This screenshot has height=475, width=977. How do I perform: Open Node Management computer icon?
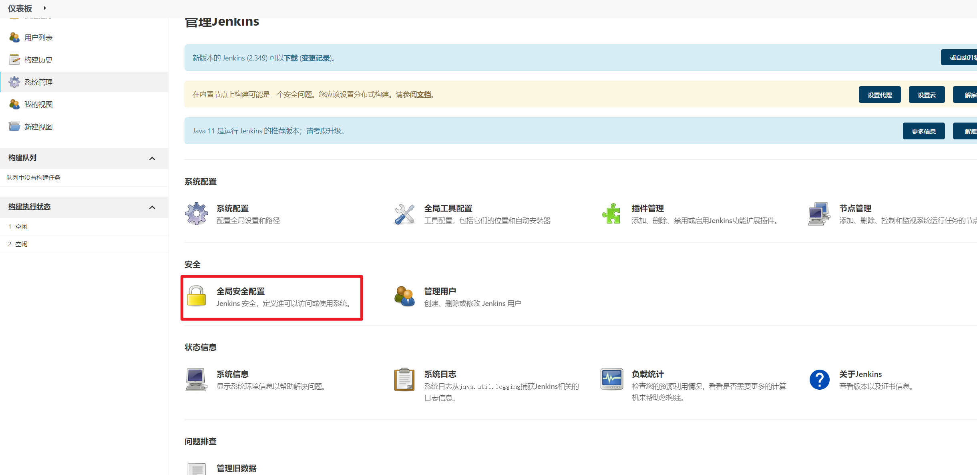[x=819, y=214]
